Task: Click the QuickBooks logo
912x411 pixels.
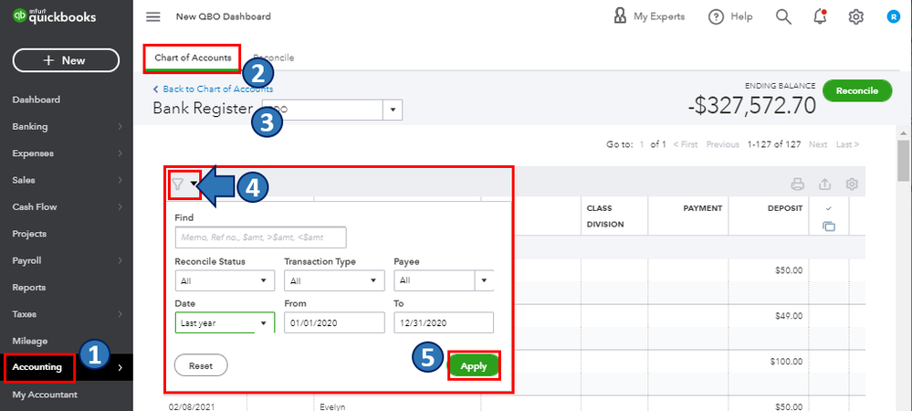Action: (55, 16)
